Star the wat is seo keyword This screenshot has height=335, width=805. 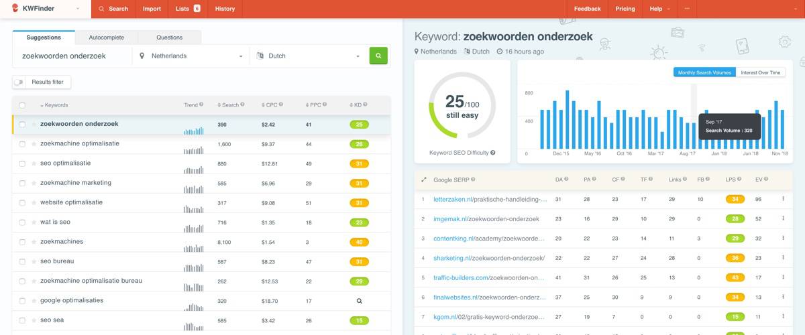(x=34, y=222)
